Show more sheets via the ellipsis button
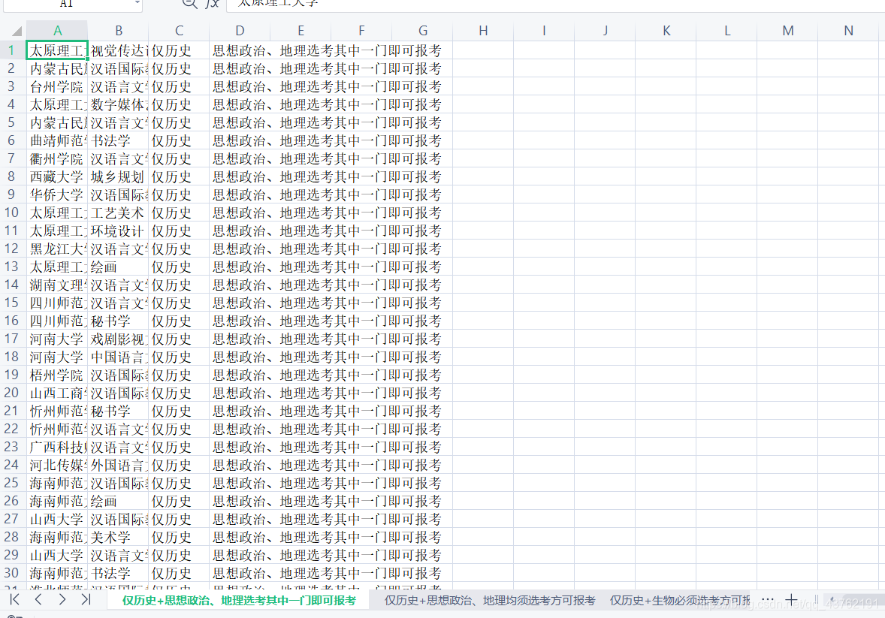The width and height of the screenshot is (885, 618). pyautogui.click(x=768, y=599)
